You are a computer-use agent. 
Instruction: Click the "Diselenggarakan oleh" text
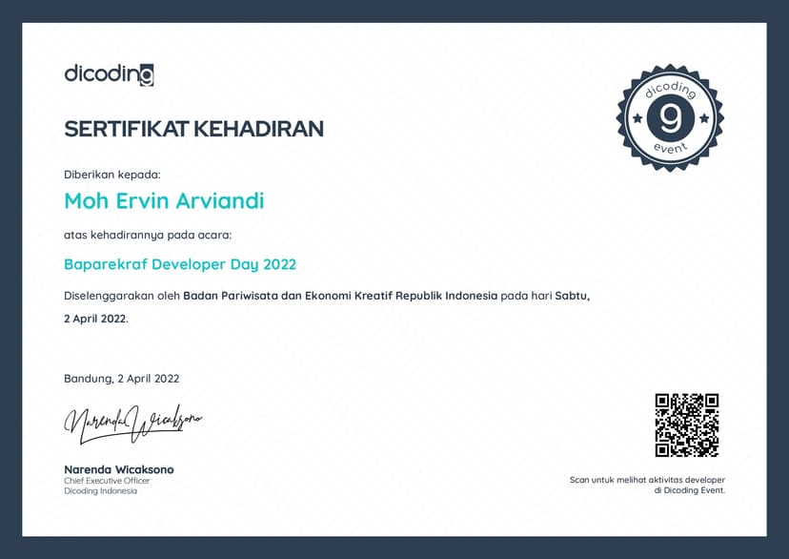tap(122, 296)
